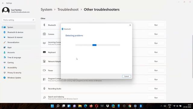Close the Bluetooth troubleshooter dialog
This screenshot has width=193, height=109.
tap(130, 25)
